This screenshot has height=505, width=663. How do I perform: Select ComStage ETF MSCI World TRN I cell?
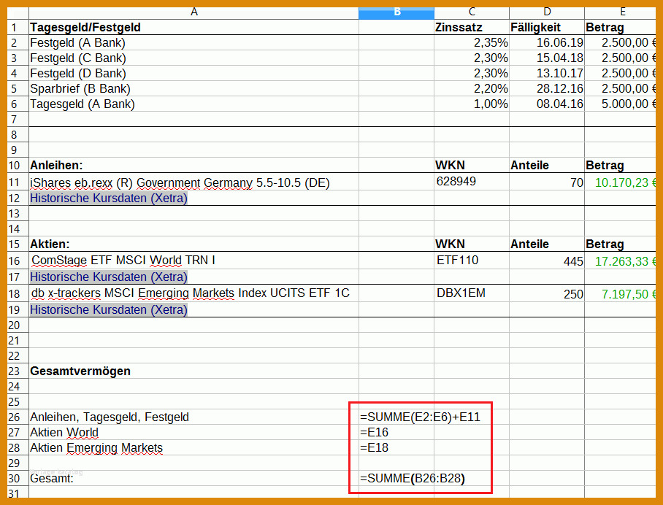point(193,261)
